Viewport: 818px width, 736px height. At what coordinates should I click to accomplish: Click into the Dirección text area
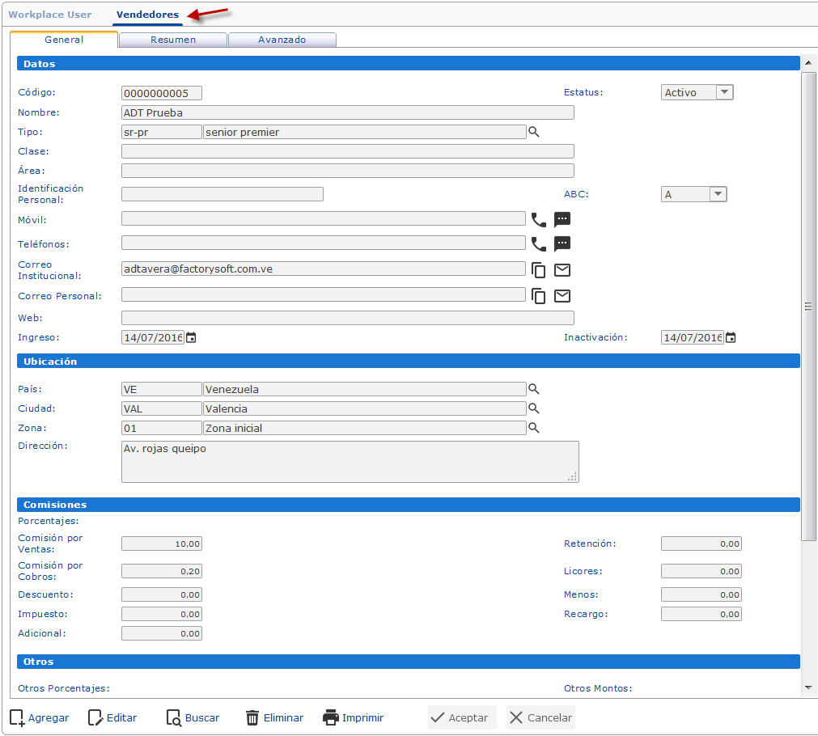click(350, 461)
